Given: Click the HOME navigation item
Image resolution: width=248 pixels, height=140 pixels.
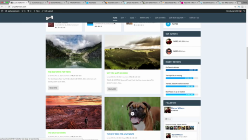Looking at the screenshot, I should (115, 18).
